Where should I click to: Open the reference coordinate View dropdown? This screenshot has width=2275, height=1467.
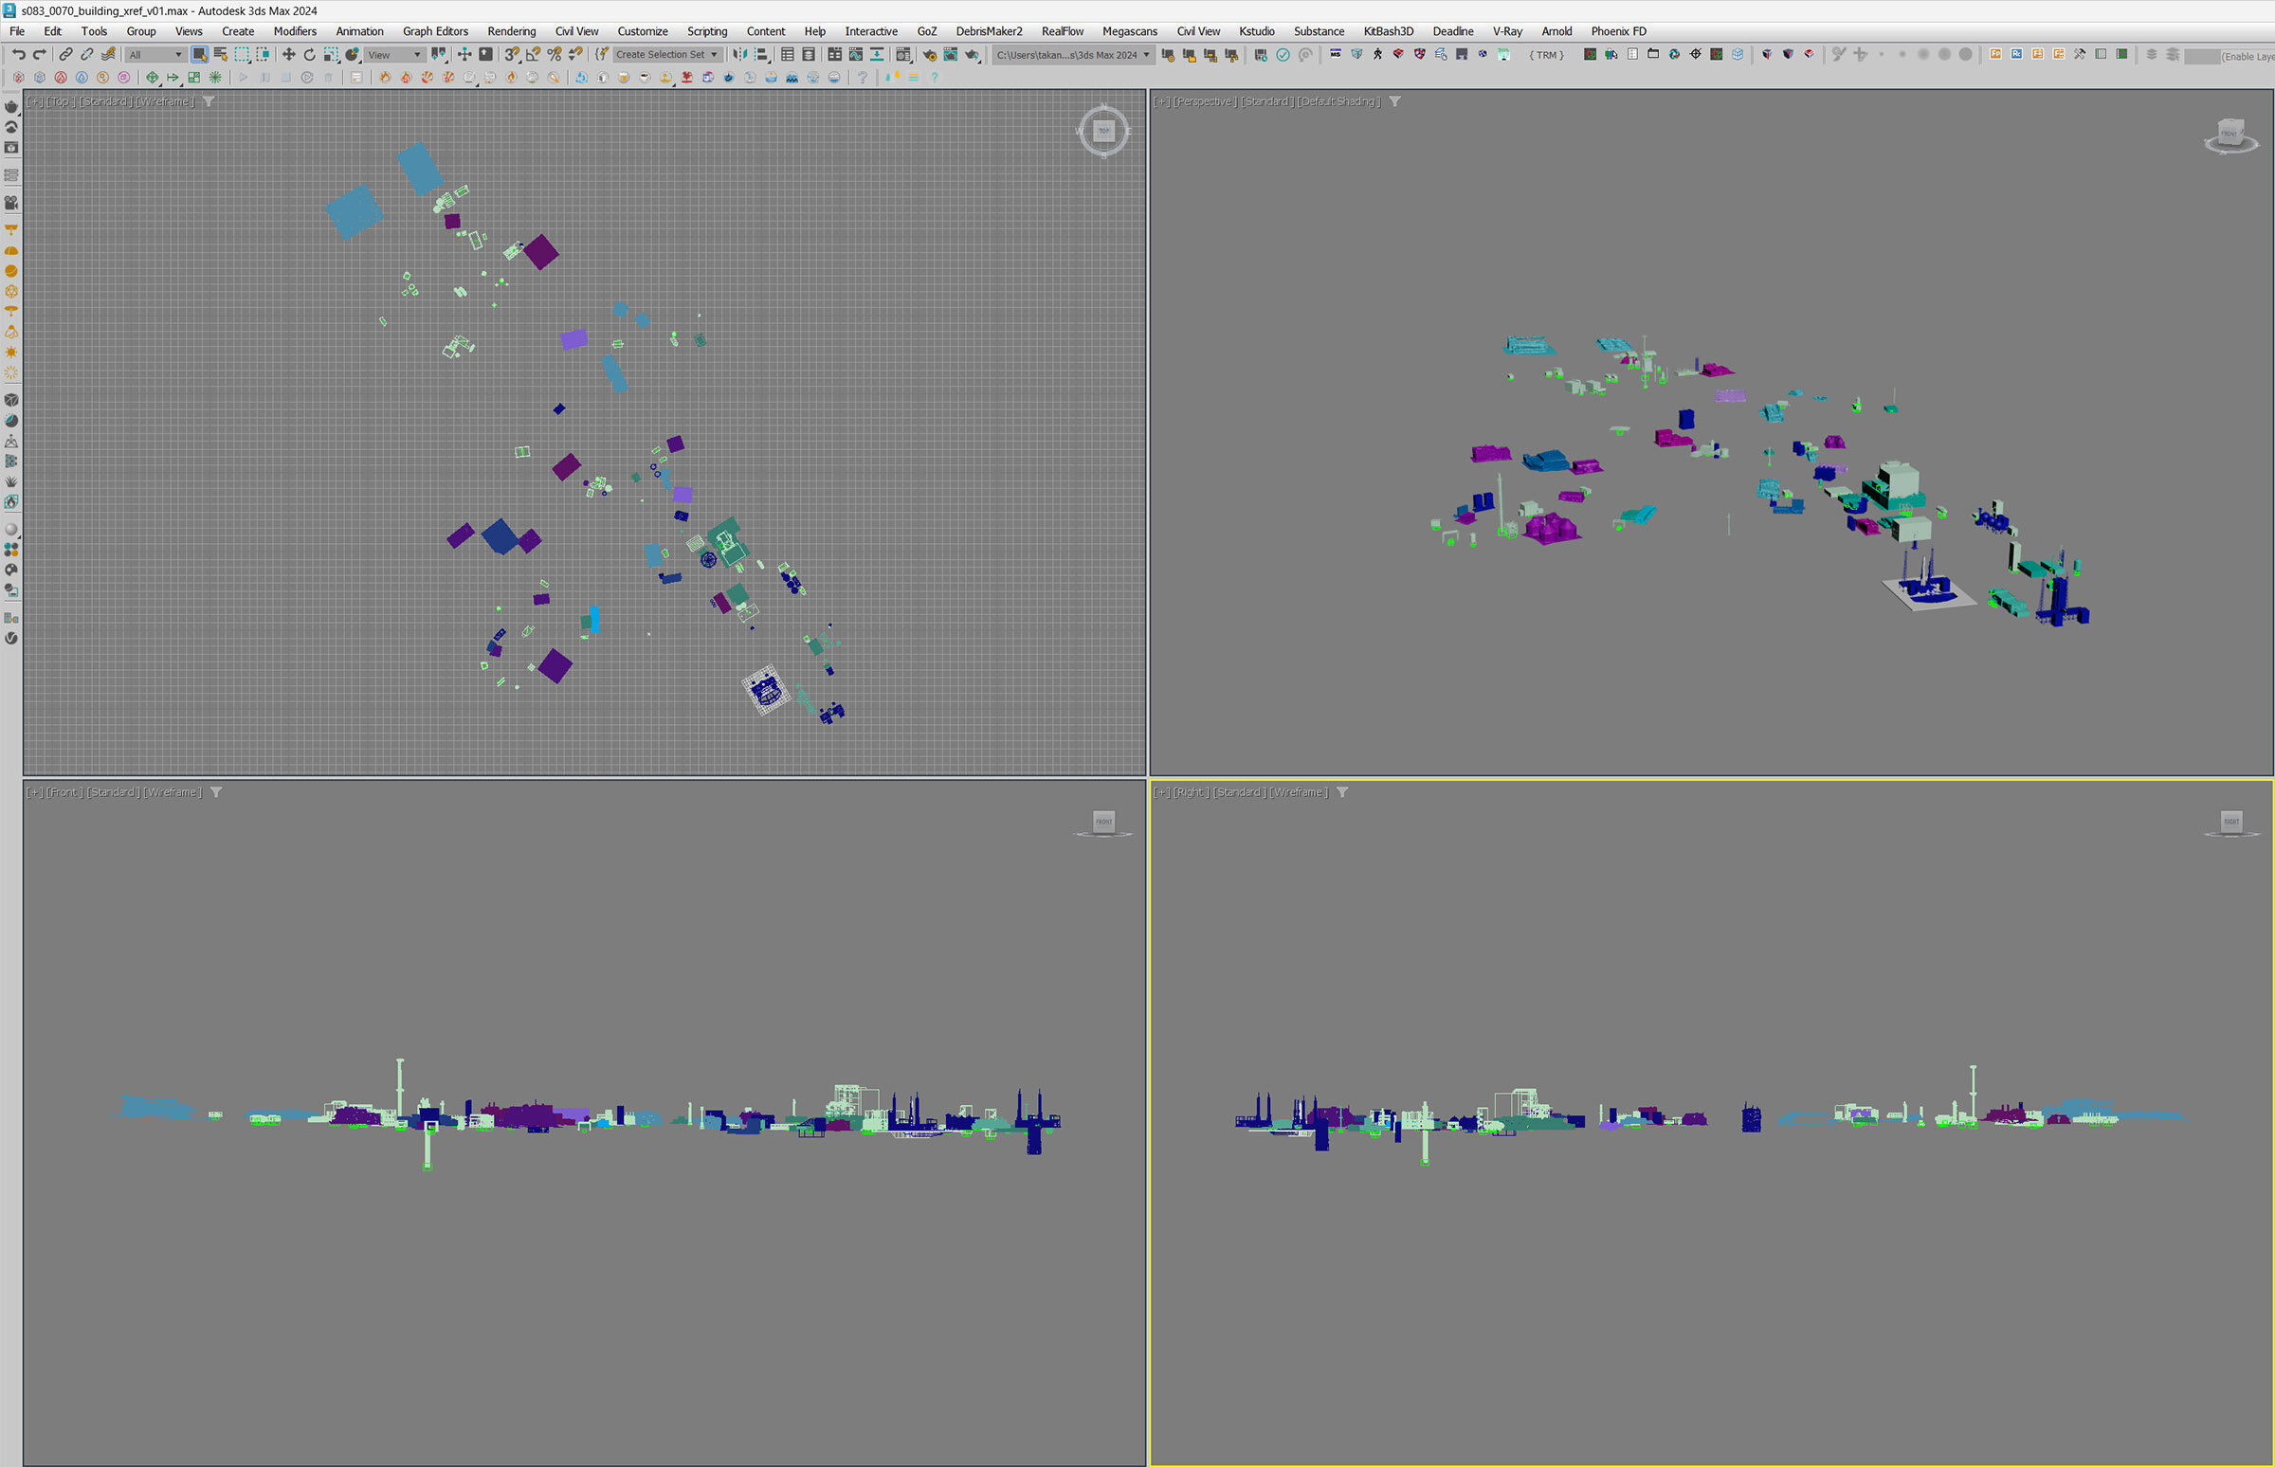[394, 54]
